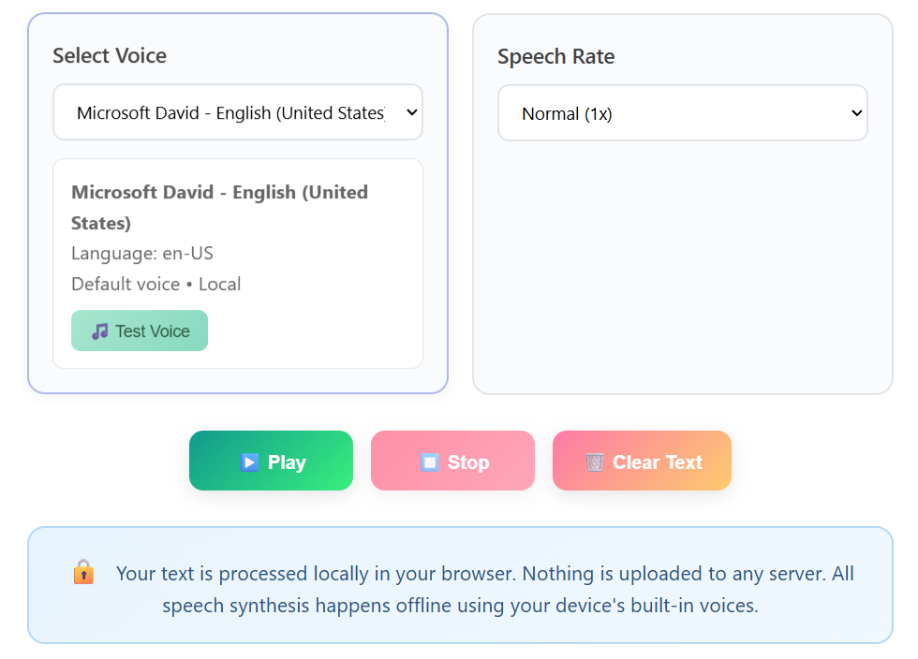Click the Select Voice heading

point(110,55)
